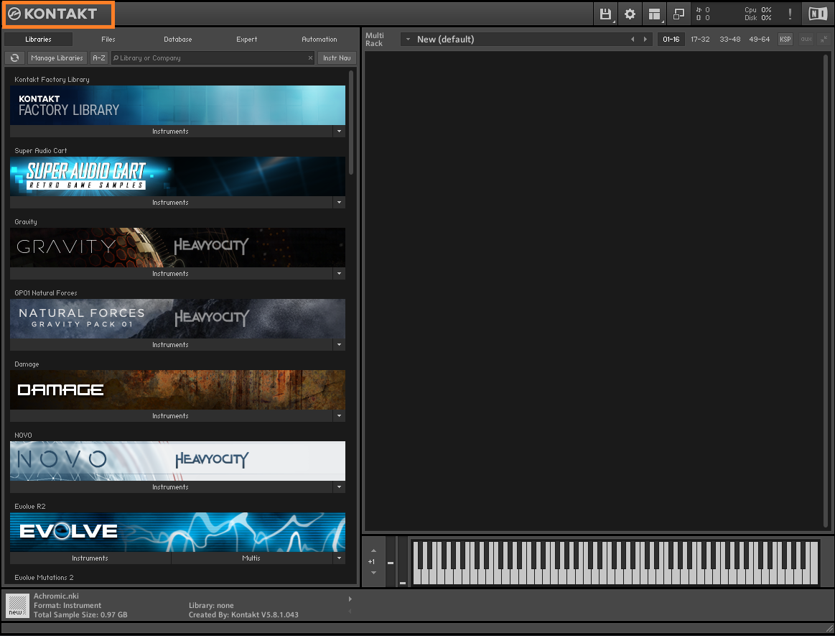Viewport: 835px width, 636px height.
Task: Expand NOVO library options arrow
Action: [339, 487]
